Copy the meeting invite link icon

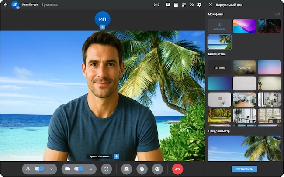(x=191, y=5)
